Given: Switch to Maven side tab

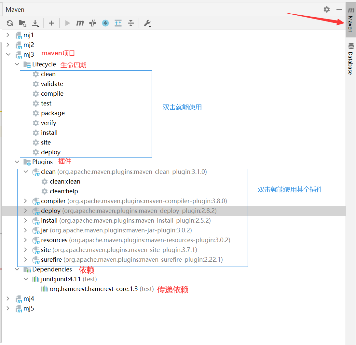Looking at the screenshot, I should click(x=350, y=20).
